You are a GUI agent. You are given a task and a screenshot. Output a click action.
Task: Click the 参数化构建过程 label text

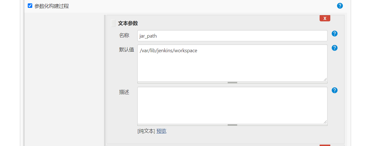click(x=52, y=6)
